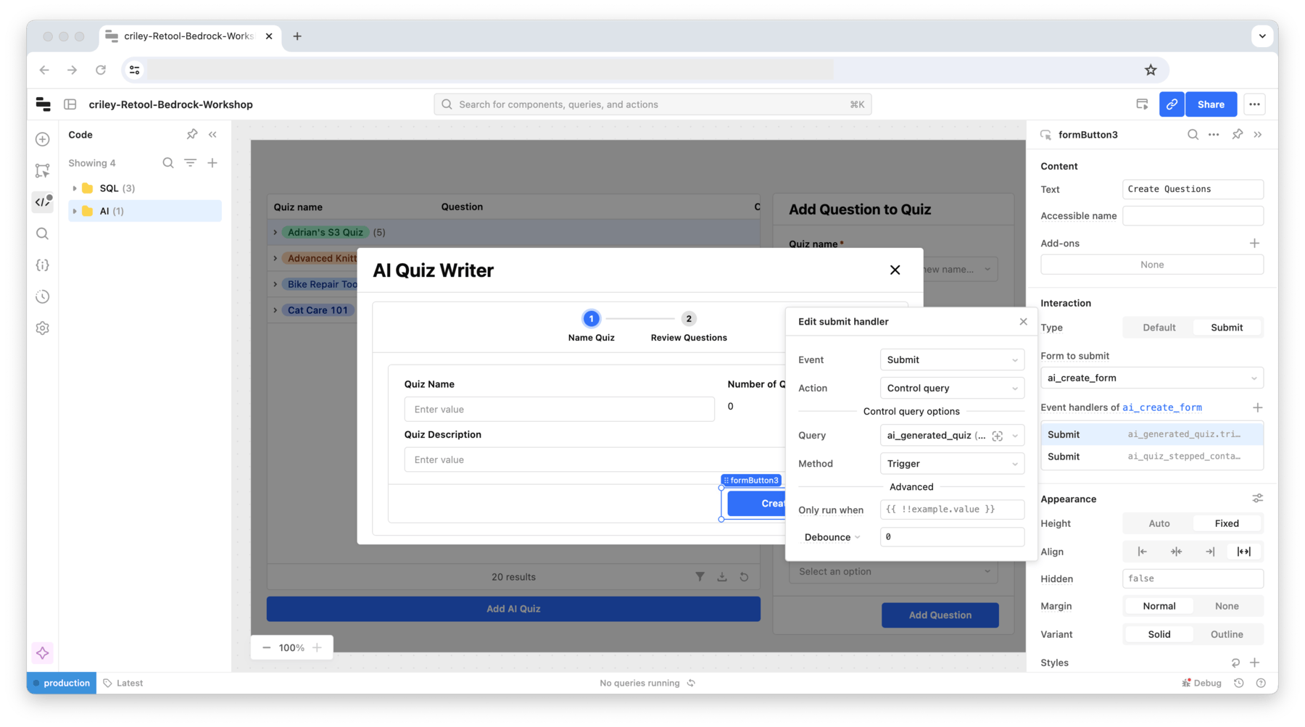The height and width of the screenshot is (727, 1305).
Task: Open the App settings gear icon in sidebar
Action: click(x=43, y=328)
